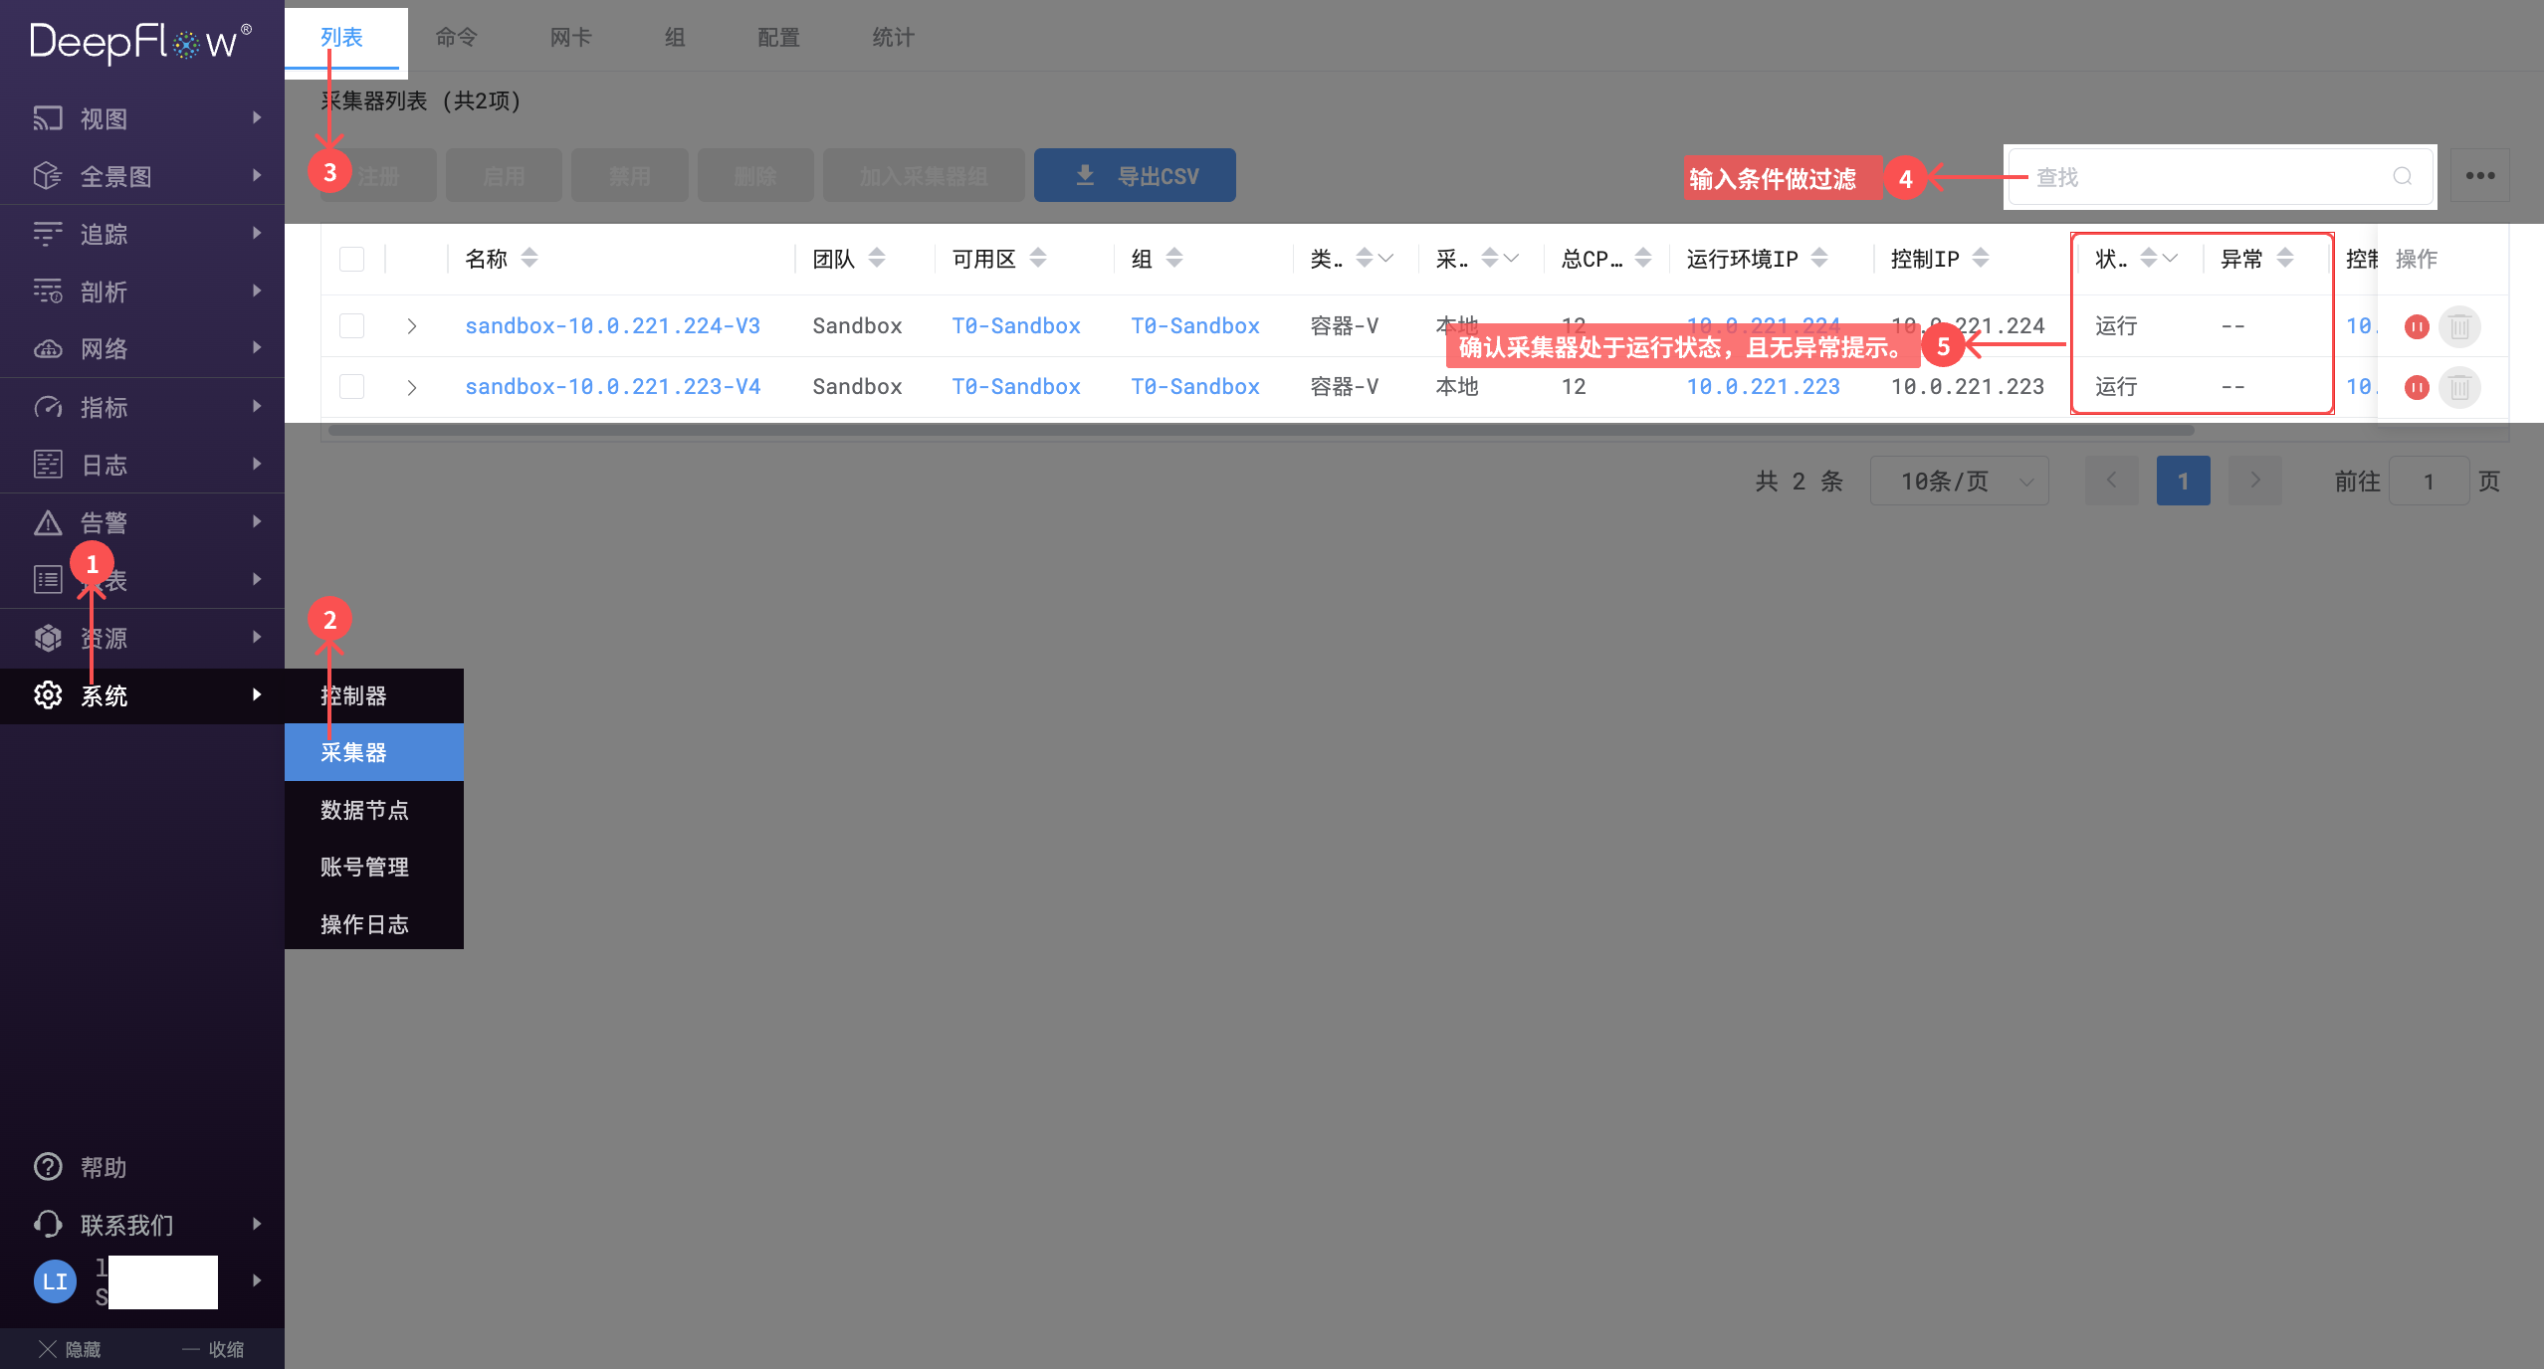Check the box for sandbox-10.0.221.223-V4
This screenshot has width=2544, height=1369.
[351, 387]
